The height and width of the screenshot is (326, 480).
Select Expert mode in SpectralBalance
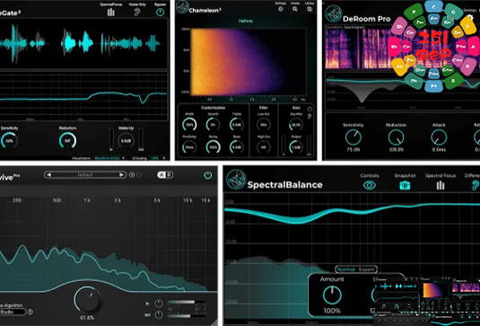[366, 269]
